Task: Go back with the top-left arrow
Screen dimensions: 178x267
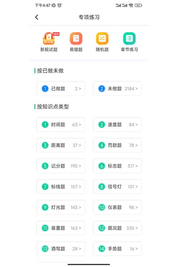Action: [36, 17]
